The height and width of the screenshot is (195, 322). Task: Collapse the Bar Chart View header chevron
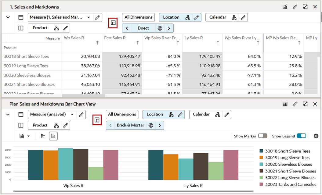8,115
